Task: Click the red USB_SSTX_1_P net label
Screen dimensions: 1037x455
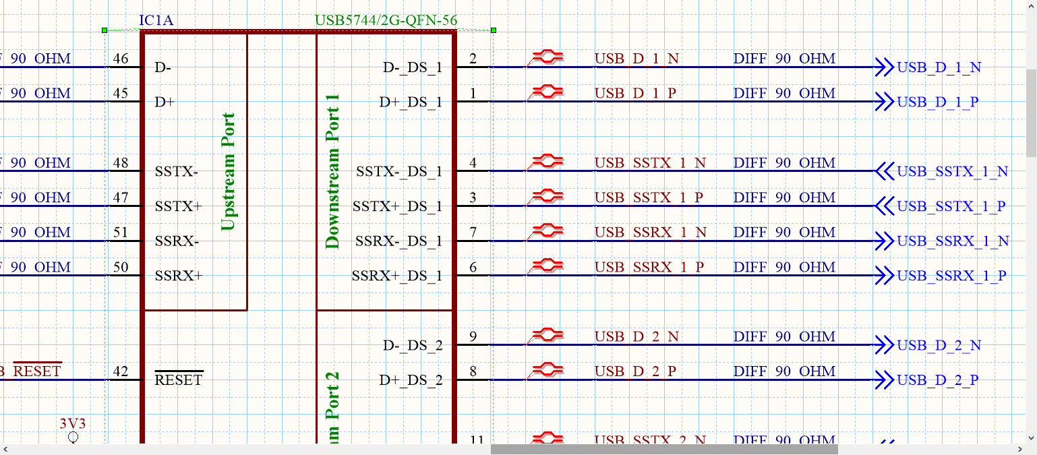Action: click(649, 198)
